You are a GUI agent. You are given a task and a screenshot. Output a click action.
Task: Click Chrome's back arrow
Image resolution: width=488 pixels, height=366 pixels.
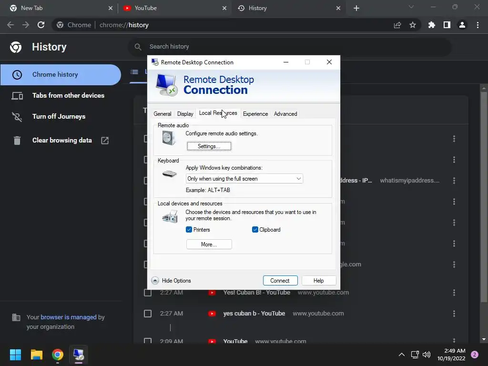(x=10, y=25)
